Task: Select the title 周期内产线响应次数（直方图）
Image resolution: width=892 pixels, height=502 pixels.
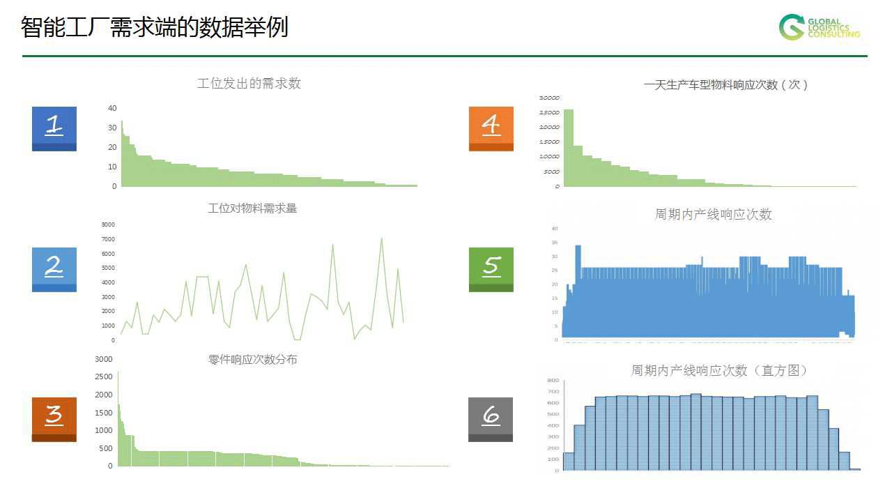Action: (719, 370)
